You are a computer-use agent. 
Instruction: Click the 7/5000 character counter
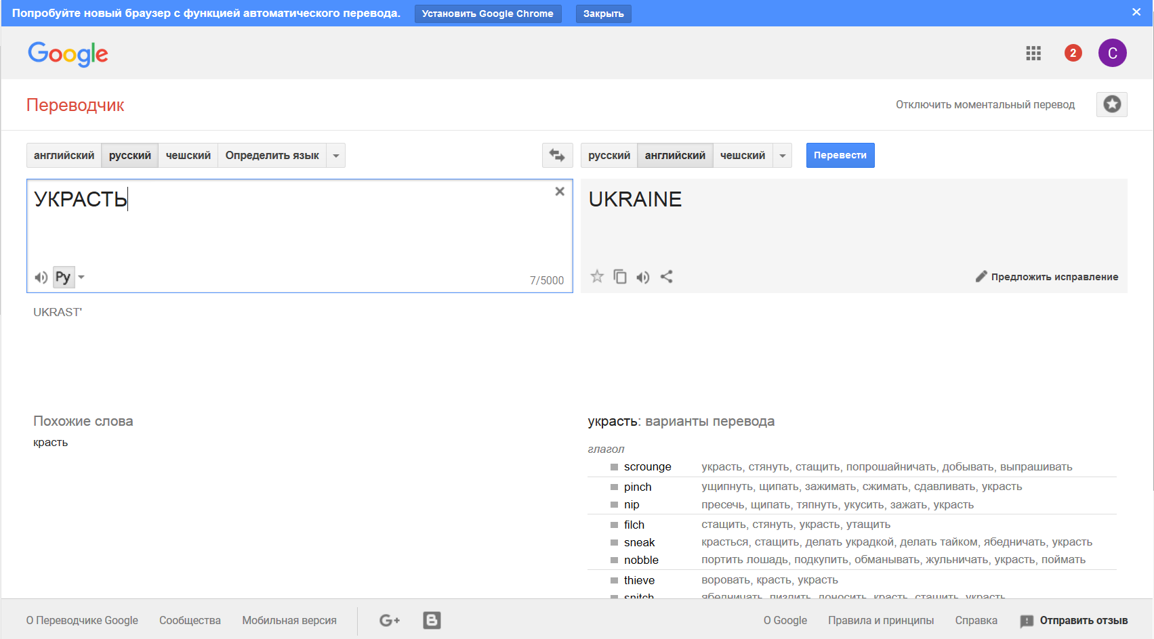(x=547, y=280)
